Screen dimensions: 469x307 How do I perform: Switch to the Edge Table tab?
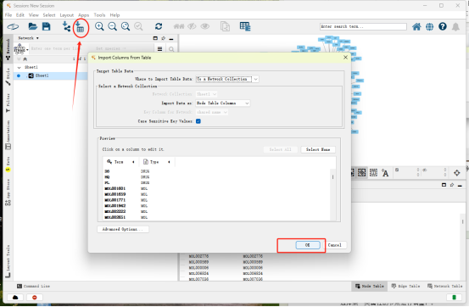(405, 287)
